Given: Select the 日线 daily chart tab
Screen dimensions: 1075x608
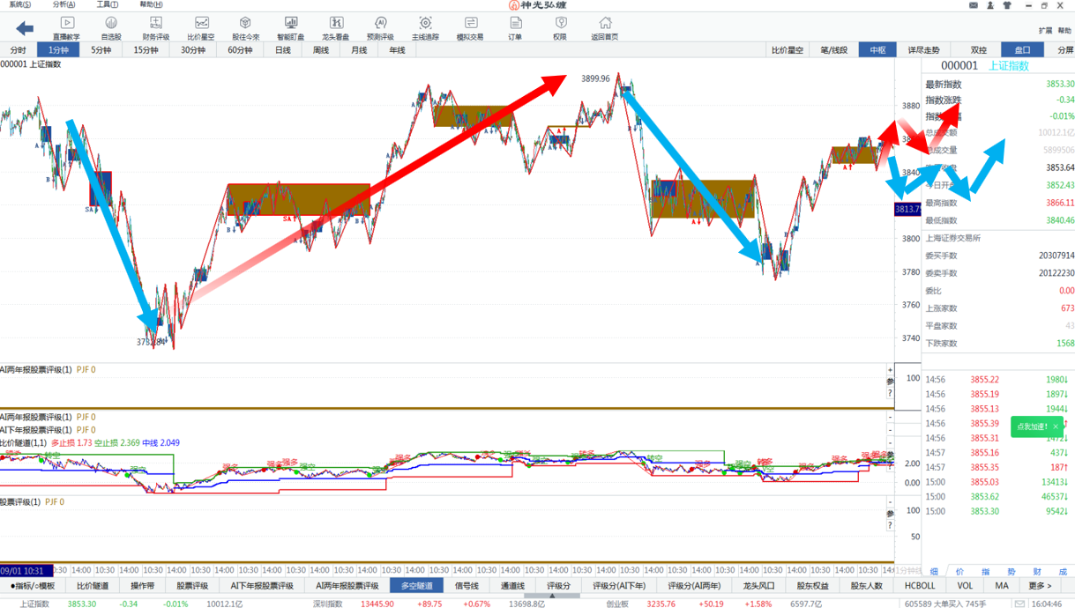Looking at the screenshot, I should tap(283, 50).
